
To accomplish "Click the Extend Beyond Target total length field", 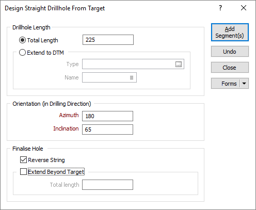I will coord(107,185).
